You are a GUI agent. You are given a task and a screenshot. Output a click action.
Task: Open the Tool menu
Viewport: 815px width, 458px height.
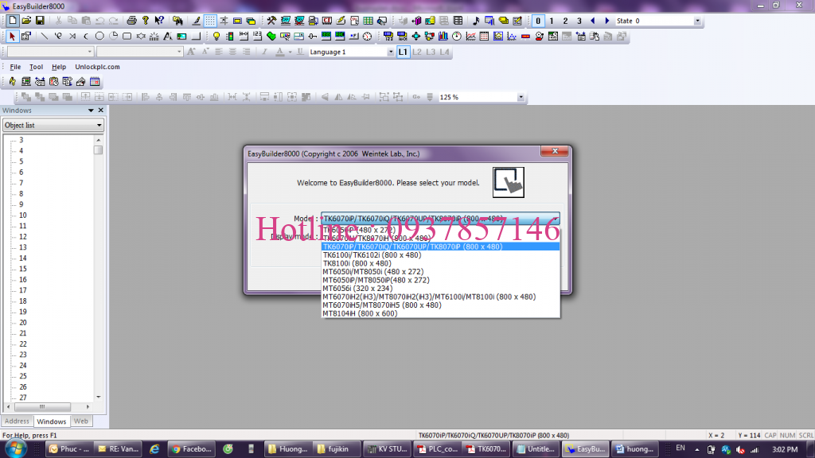36,67
